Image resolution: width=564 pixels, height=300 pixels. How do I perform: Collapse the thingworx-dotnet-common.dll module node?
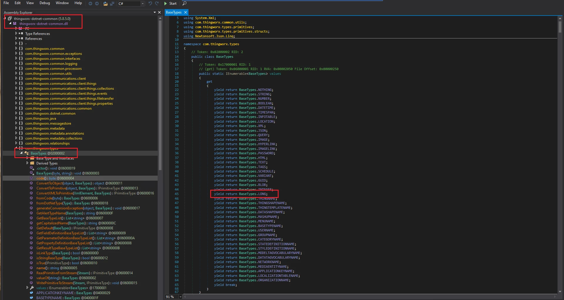(10, 23)
